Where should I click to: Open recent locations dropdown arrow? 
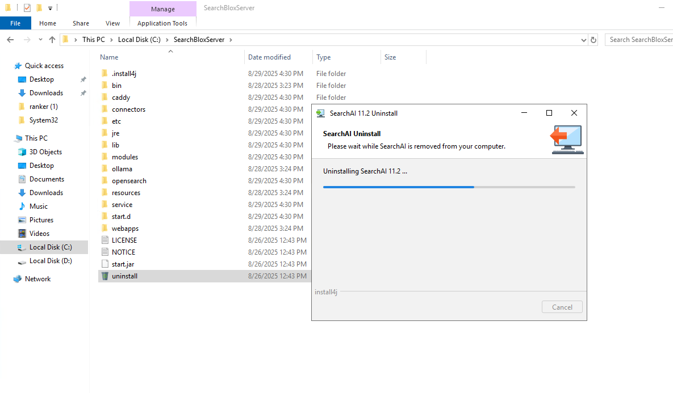pos(40,40)
